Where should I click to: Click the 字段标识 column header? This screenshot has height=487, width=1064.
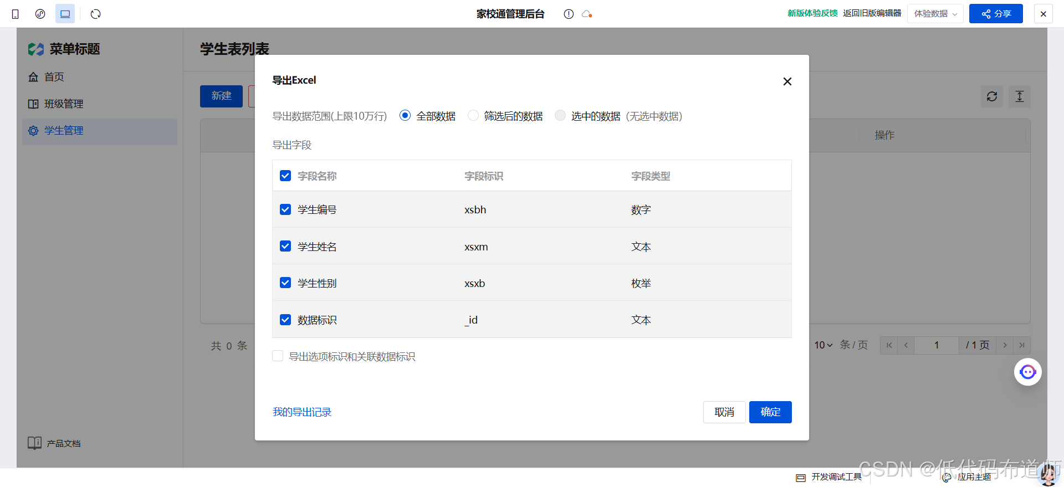[484, 176]
